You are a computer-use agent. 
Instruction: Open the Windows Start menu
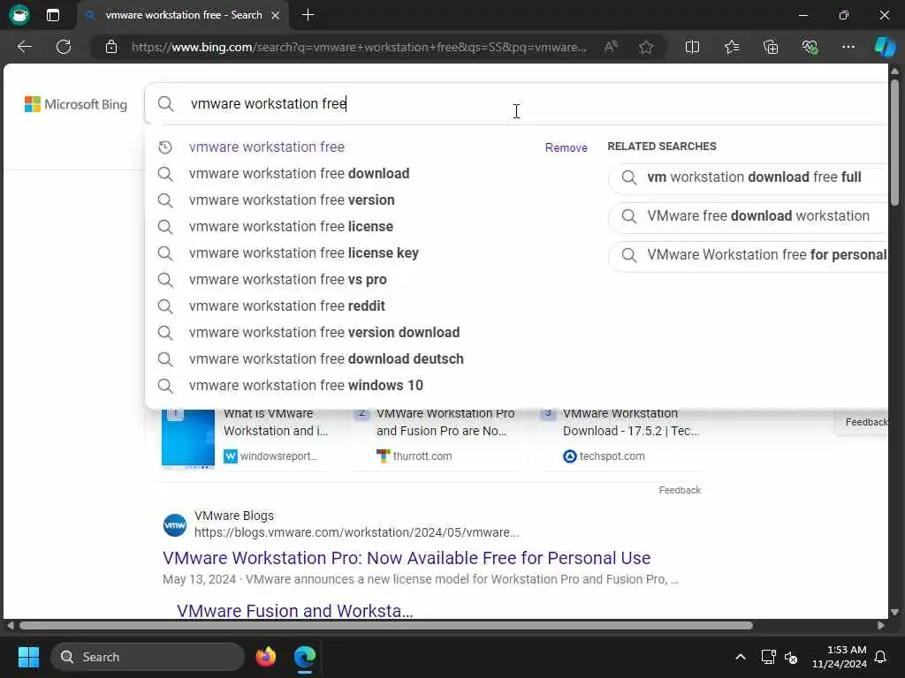tap(28, 657)
